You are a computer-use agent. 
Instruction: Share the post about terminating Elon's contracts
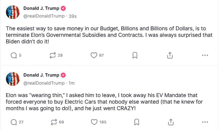coord(170,55)
